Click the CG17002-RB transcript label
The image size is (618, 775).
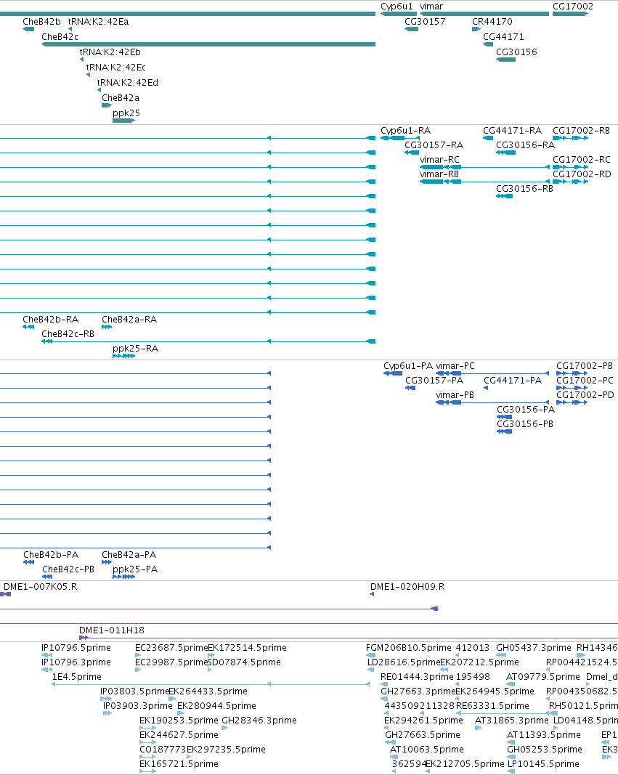click(582, 131)
